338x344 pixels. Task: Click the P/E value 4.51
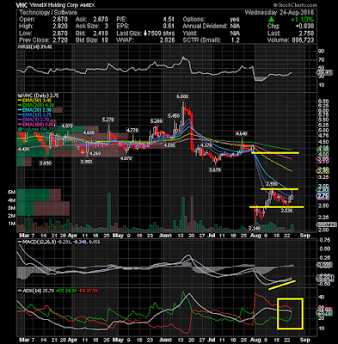pos(169,20)
